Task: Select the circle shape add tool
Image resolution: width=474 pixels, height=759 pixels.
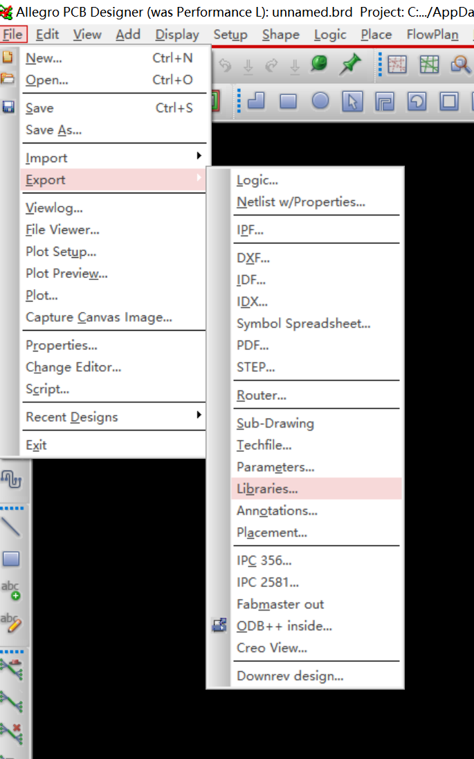Action: 320,101
